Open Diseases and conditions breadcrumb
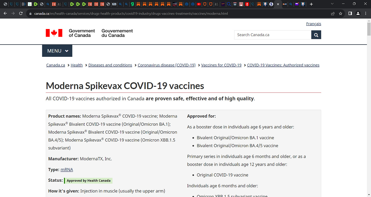Viewport: 371px width, 197px height. (110, 65)
